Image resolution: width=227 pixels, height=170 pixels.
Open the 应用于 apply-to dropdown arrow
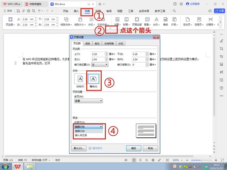coord(101,127)
